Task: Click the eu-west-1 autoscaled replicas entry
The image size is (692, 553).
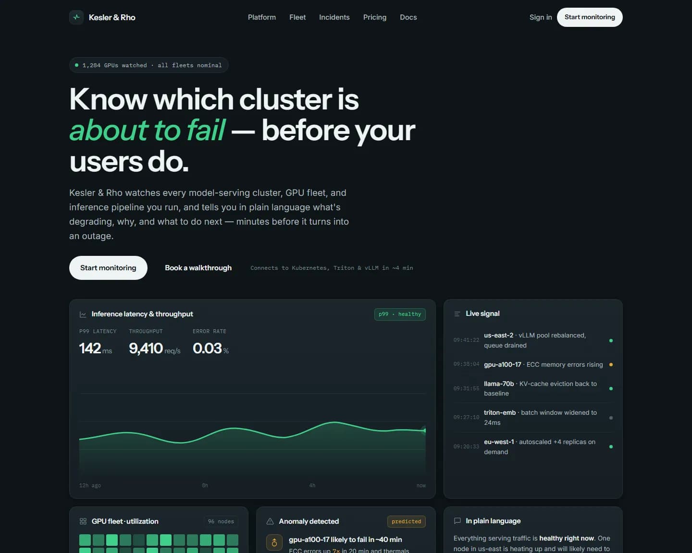Action: (x=533, y=446)
